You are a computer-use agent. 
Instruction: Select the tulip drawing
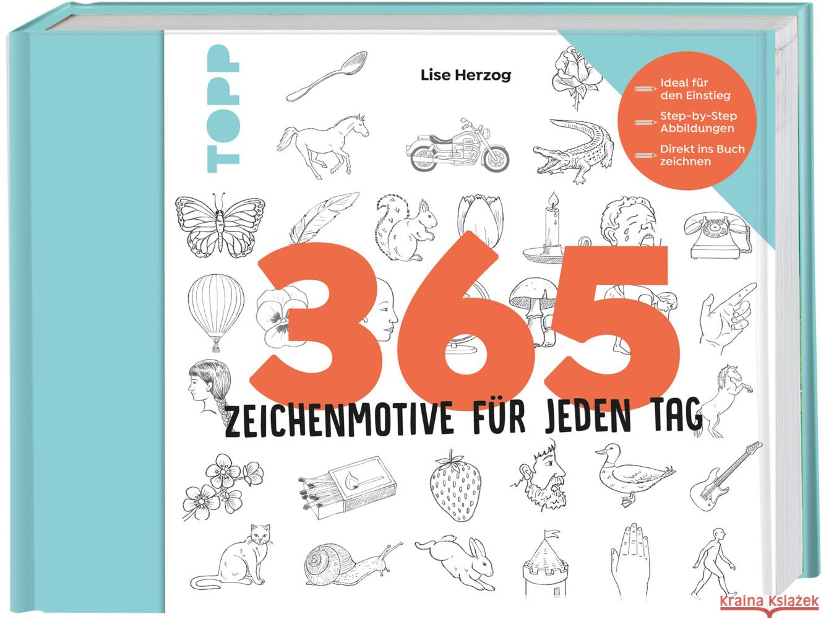[481, 220]
